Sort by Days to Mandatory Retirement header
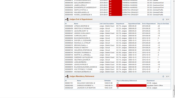 [127, 81]
